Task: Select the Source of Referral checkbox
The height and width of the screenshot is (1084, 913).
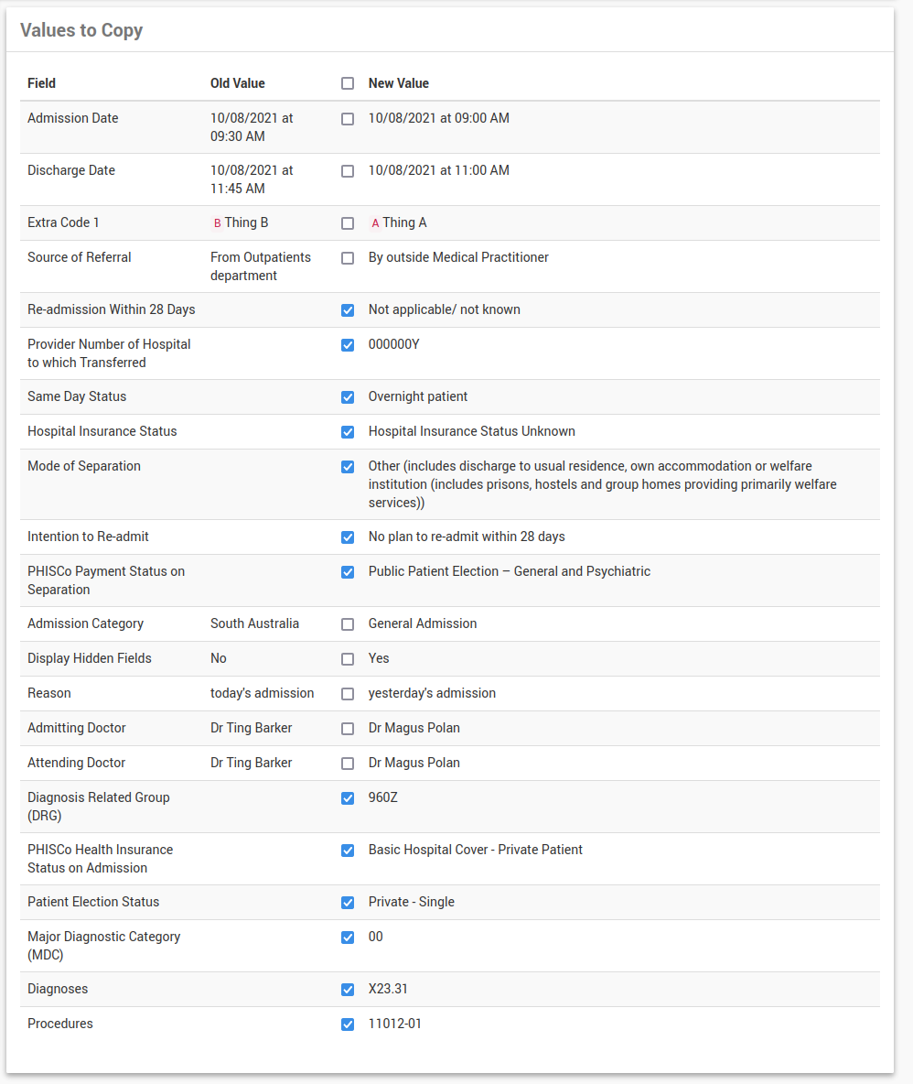Action: (348, 258)
